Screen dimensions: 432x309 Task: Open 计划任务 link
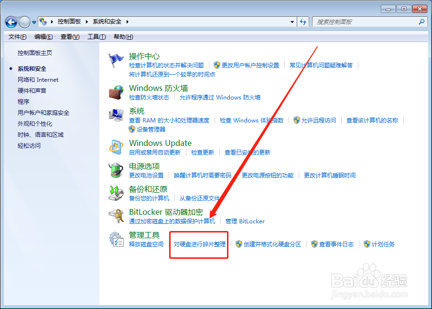[383, 244]
